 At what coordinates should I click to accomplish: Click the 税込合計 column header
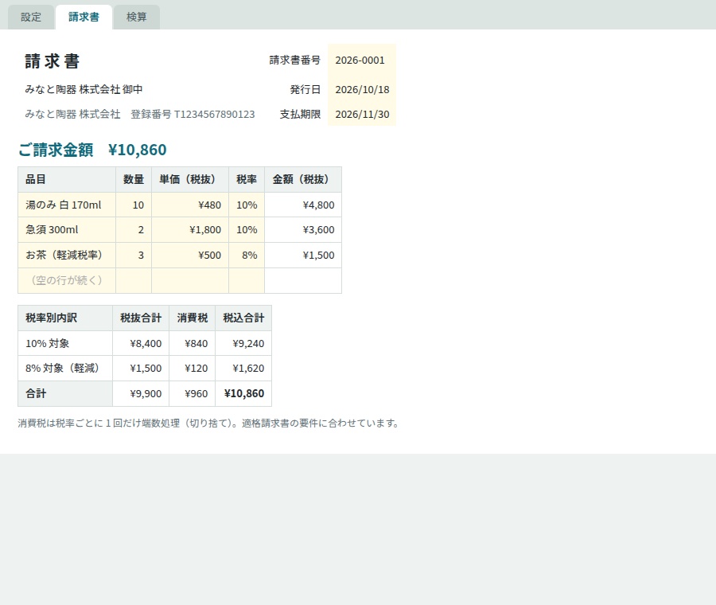point(243,318)
